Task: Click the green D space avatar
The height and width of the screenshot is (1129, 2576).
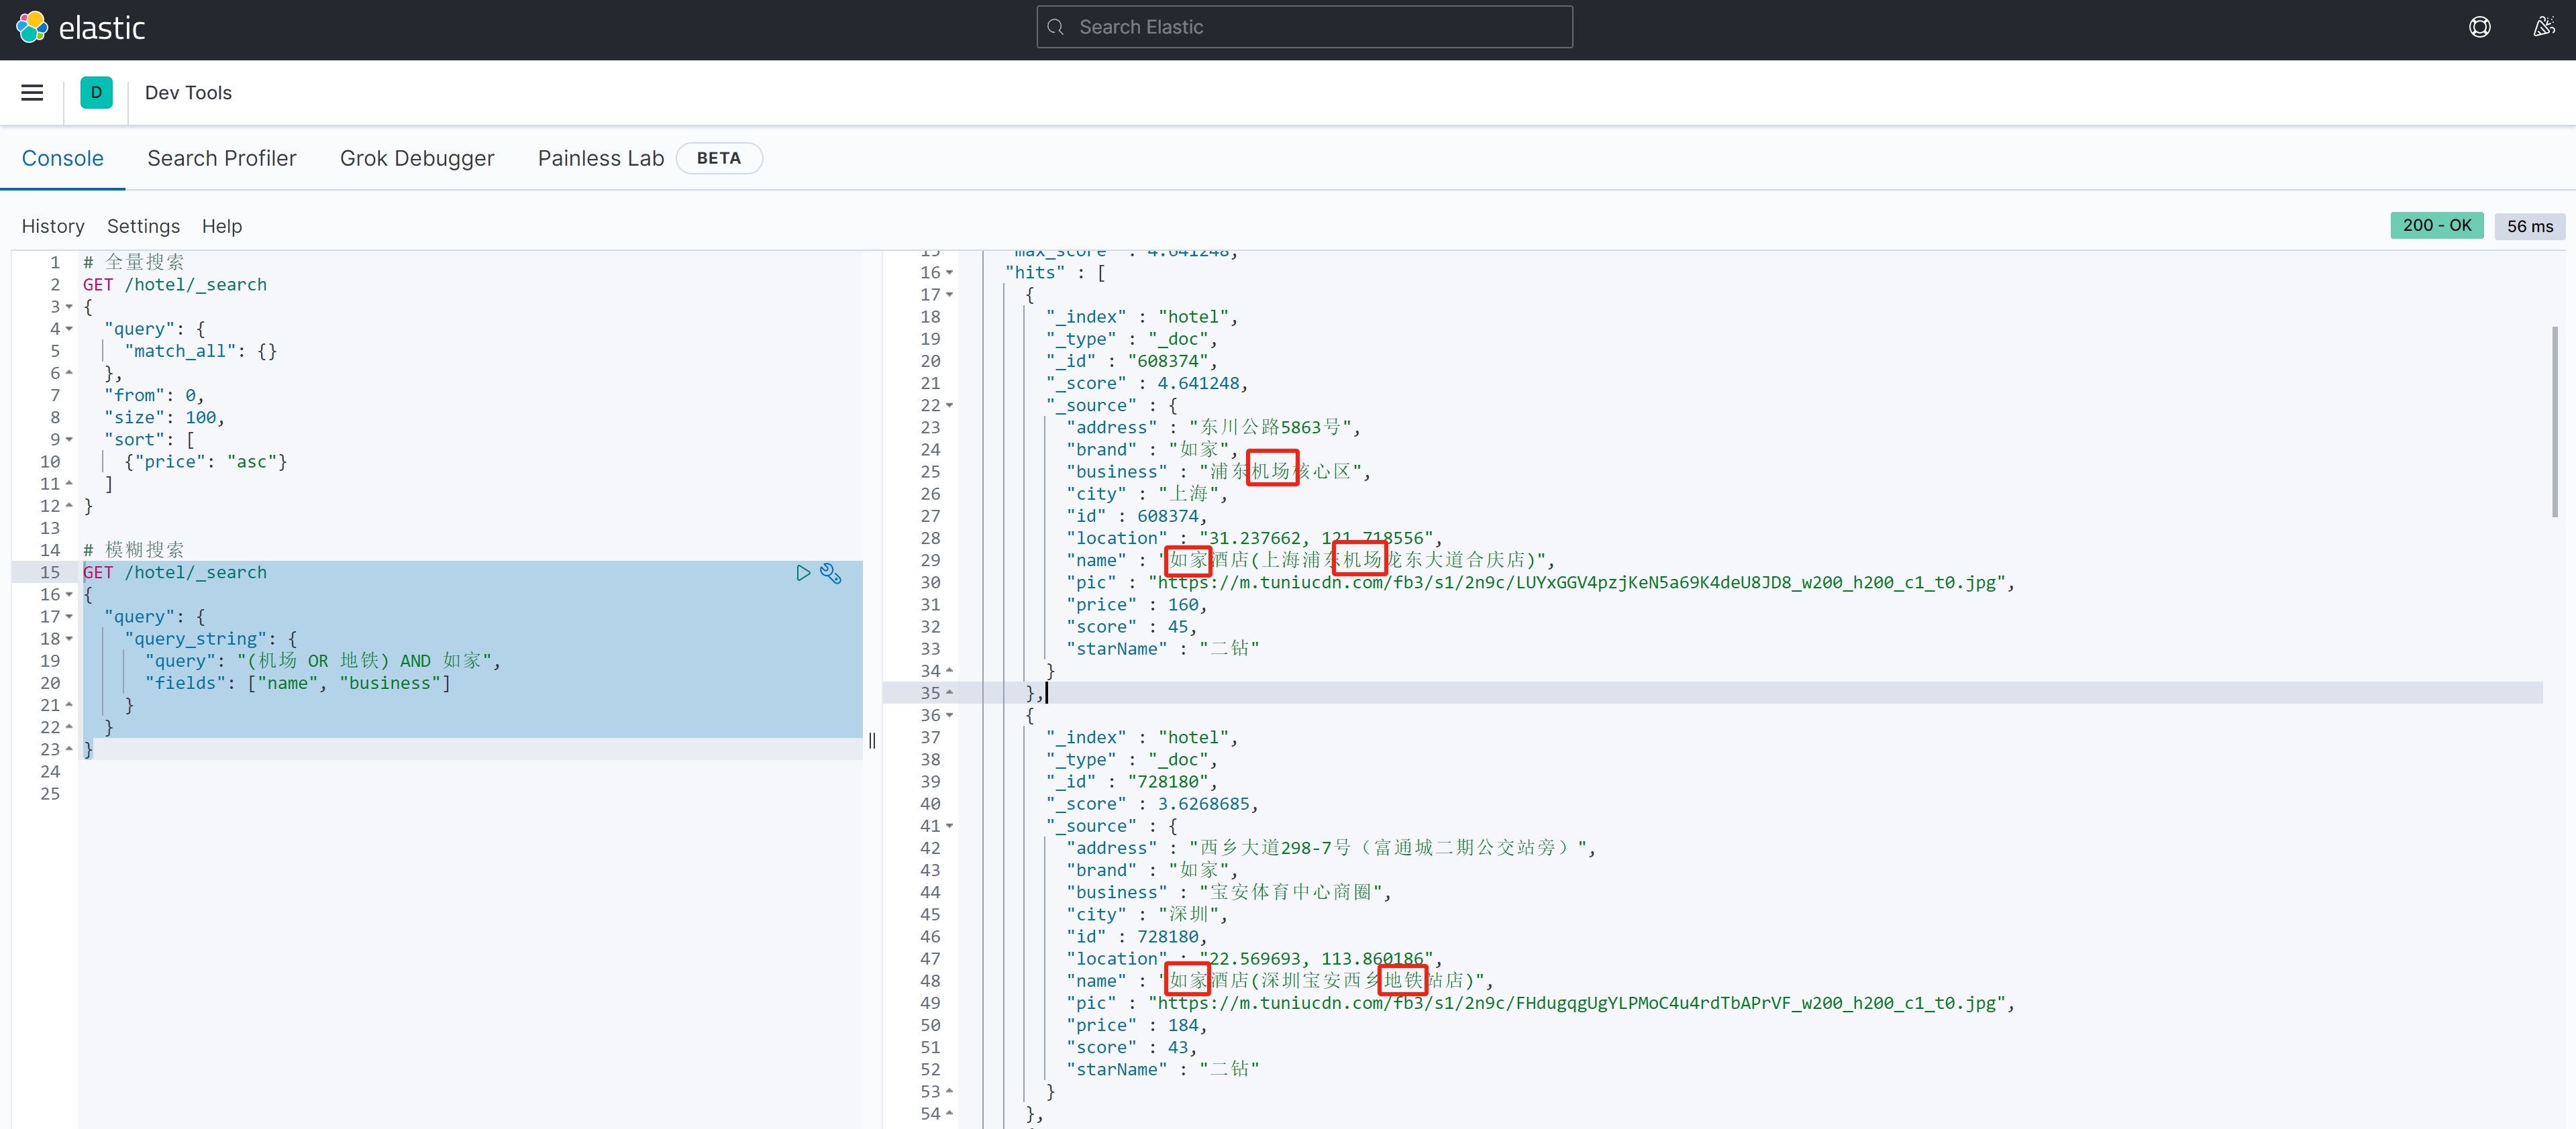Action: pyautogui.click(x=96, y=93)
